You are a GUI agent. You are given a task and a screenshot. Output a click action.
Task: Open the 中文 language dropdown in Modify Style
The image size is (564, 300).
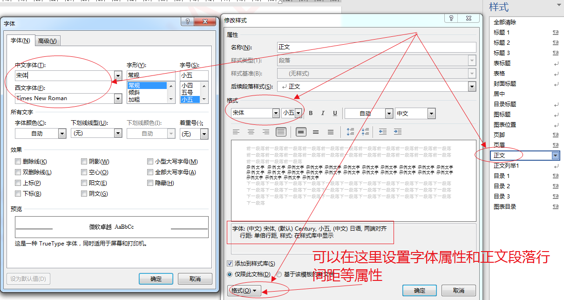(x=431, y=113)
